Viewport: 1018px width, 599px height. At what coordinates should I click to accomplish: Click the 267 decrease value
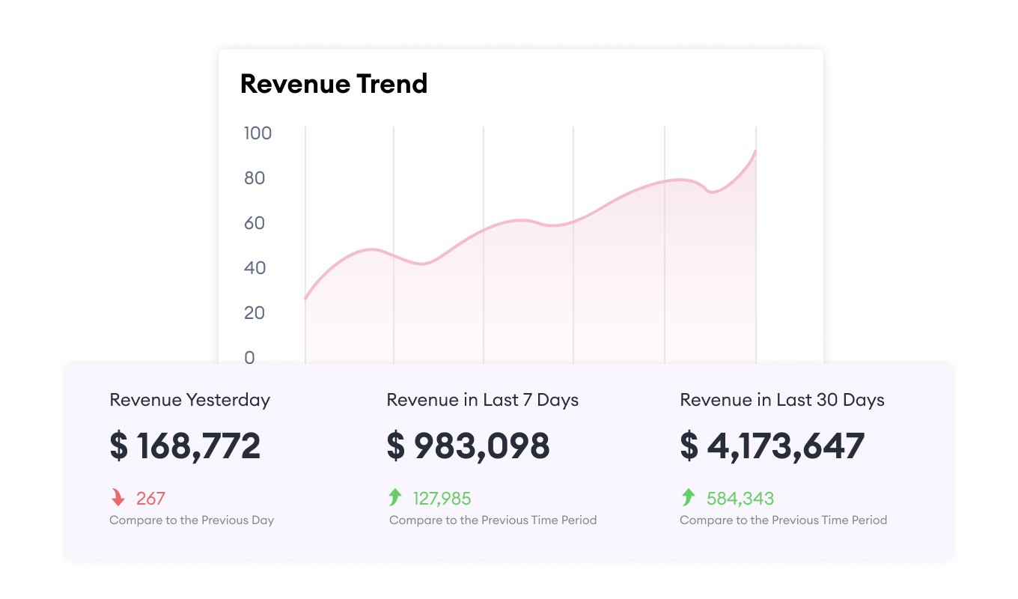150,499
